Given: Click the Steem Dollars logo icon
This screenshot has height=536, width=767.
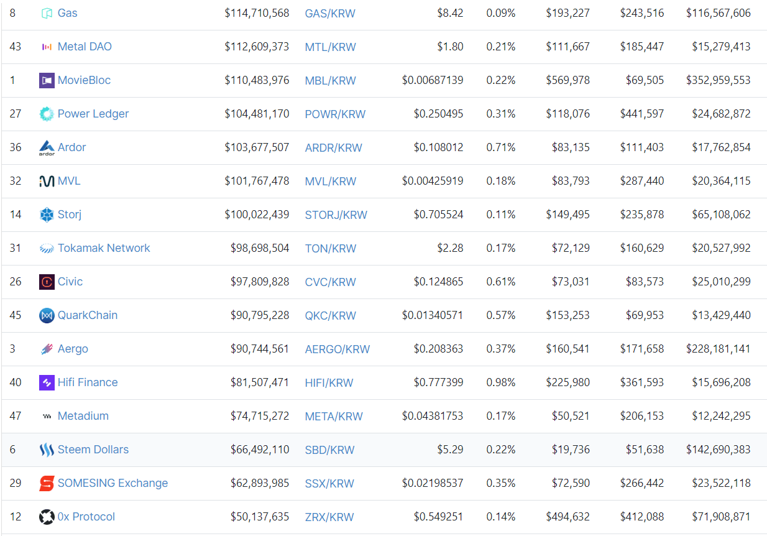Looking at the screenshot, I should point(47,450).
